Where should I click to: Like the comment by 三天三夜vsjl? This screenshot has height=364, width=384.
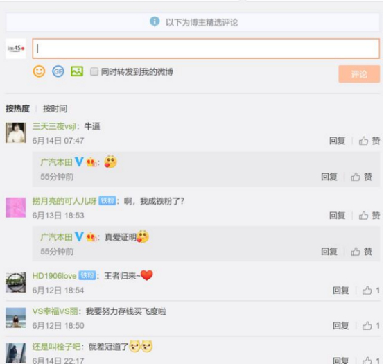pos(369,141)
